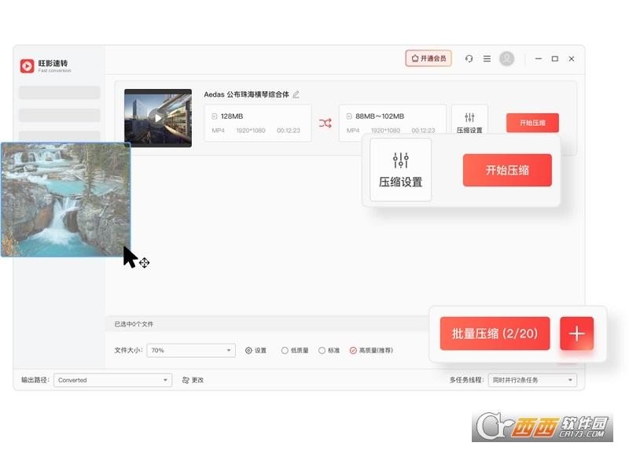Click the waterfall image being dragged
The image size is (629, 450).
pyautogui.click(x=65, y=199)
